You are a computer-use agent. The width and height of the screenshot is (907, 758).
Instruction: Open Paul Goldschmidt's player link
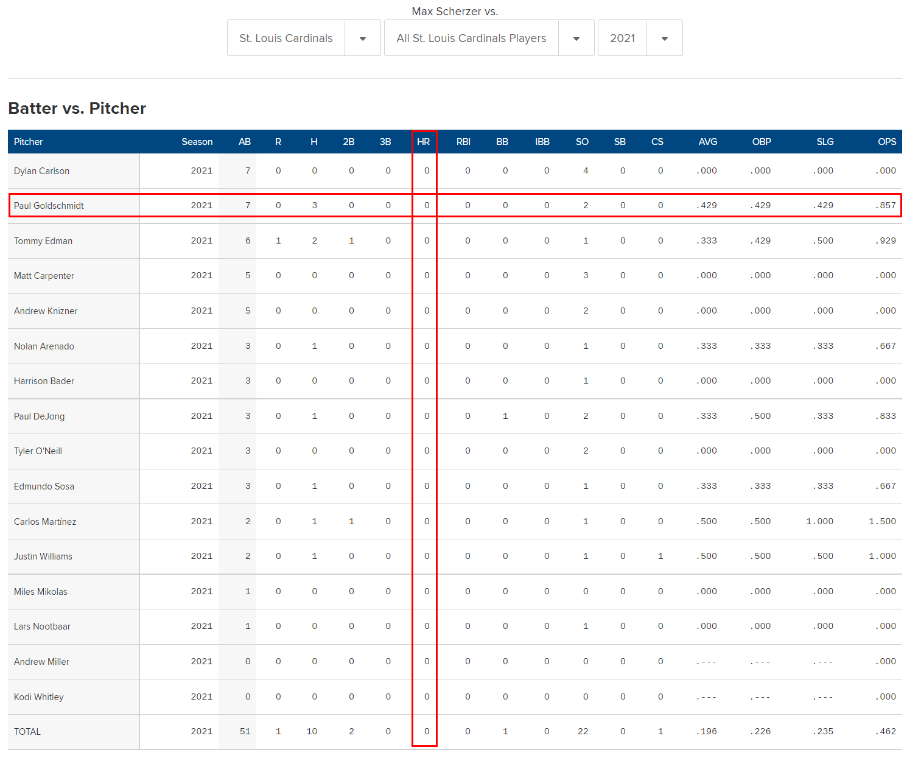coord(49,206)
